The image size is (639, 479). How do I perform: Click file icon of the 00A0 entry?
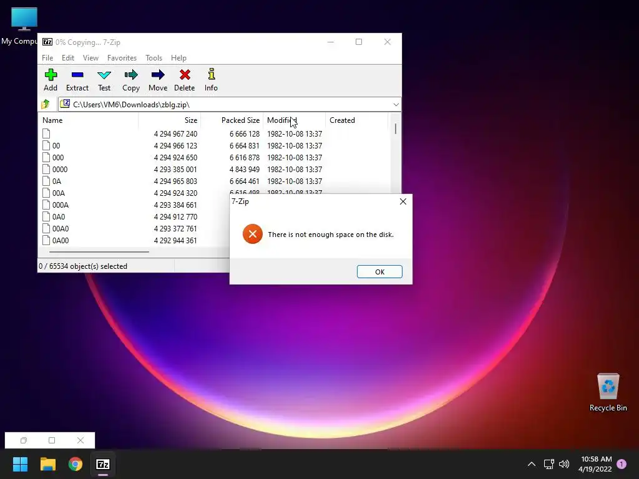click(46, 228)
